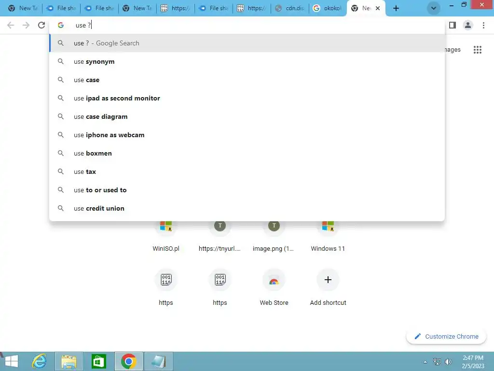Image resolution: width=494 pixels, height=371 pixels.
Task: Choose the 'use synonym' suggestion
Action: coord(247,61)
